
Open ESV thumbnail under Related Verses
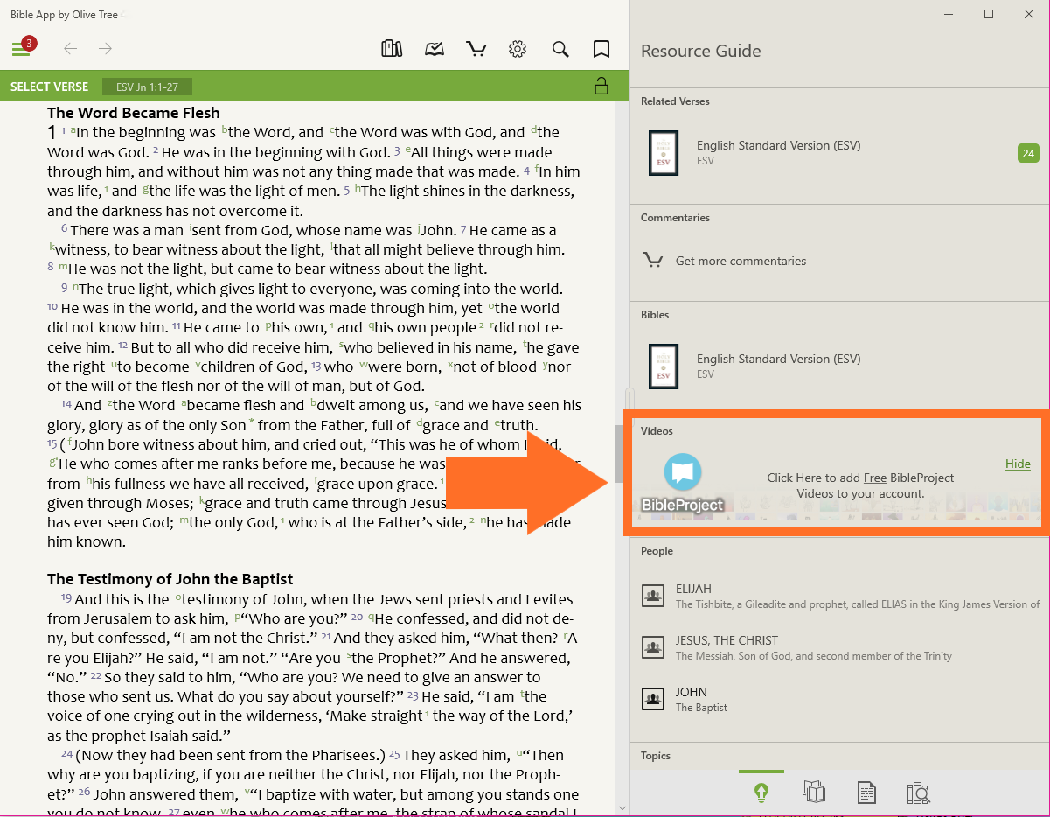click(x=664, y=153)
